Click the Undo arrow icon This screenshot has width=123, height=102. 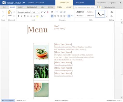click(x=3, y=12)
